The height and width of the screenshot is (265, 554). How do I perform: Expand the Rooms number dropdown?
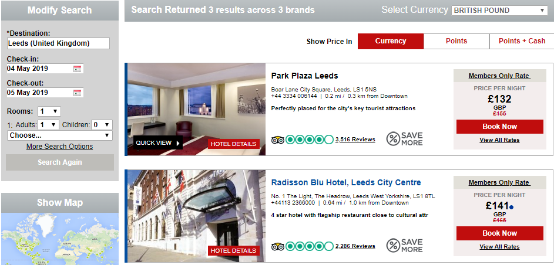point(49,111)
